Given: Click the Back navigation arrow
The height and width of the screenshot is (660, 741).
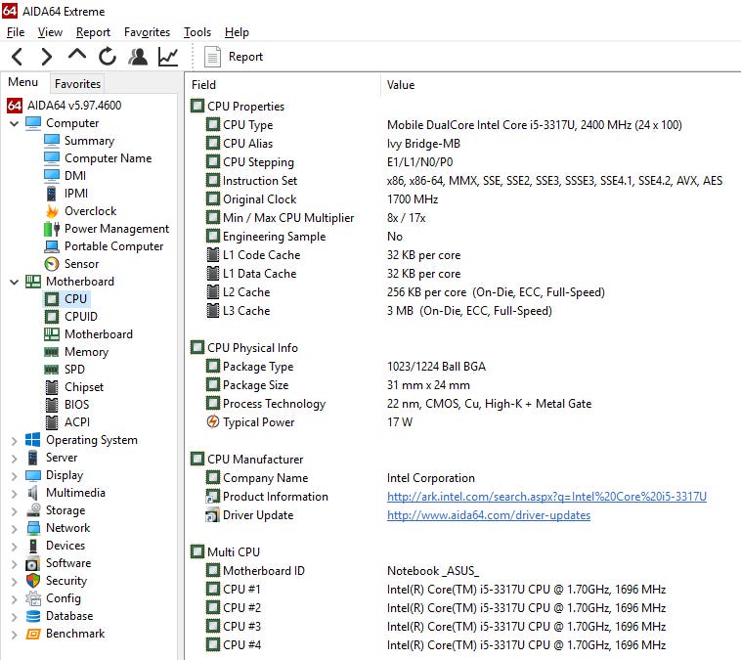Looking at the screenshot, I should (x=17, y=57).
